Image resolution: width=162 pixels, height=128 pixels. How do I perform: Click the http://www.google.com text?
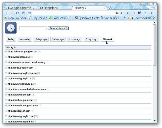[x=21, y=116]
